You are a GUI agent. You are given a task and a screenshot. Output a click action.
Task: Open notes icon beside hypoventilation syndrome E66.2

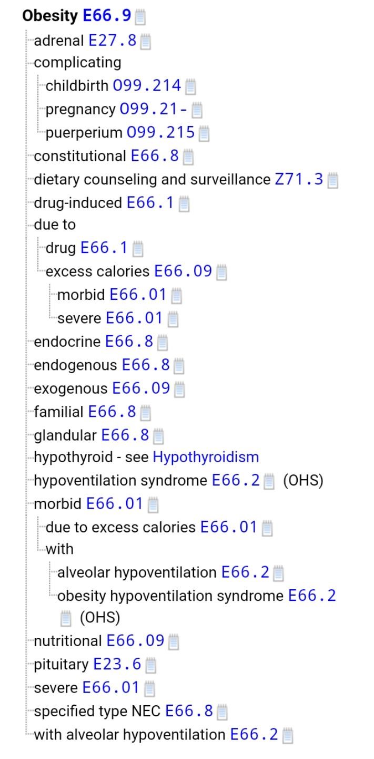pyautogui.click(x=269, y=481)
